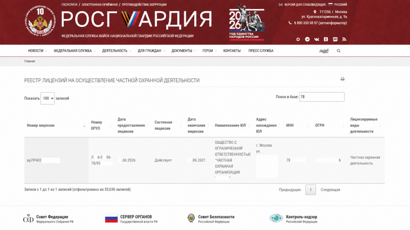This screenshot has width=410, height=230.
Task: Open the Противодействие коррупции link
Action: click(144, 5)
